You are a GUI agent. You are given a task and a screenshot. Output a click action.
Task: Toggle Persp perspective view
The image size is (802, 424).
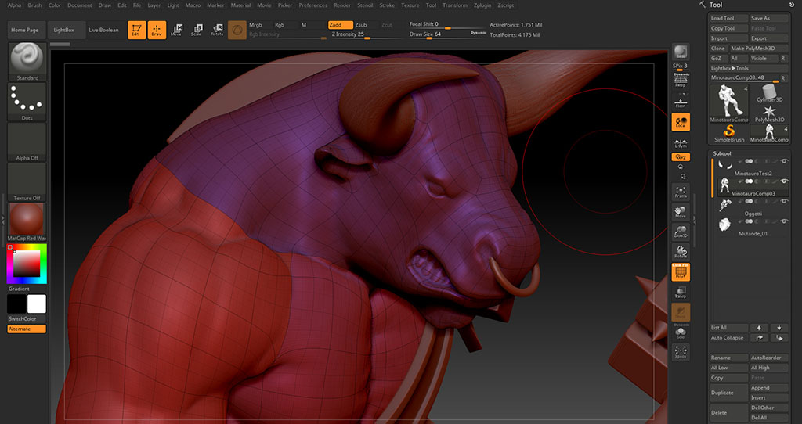click(x=681, y=81)
